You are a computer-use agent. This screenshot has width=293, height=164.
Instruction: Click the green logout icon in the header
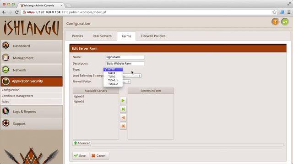click(x=285, y=22)
